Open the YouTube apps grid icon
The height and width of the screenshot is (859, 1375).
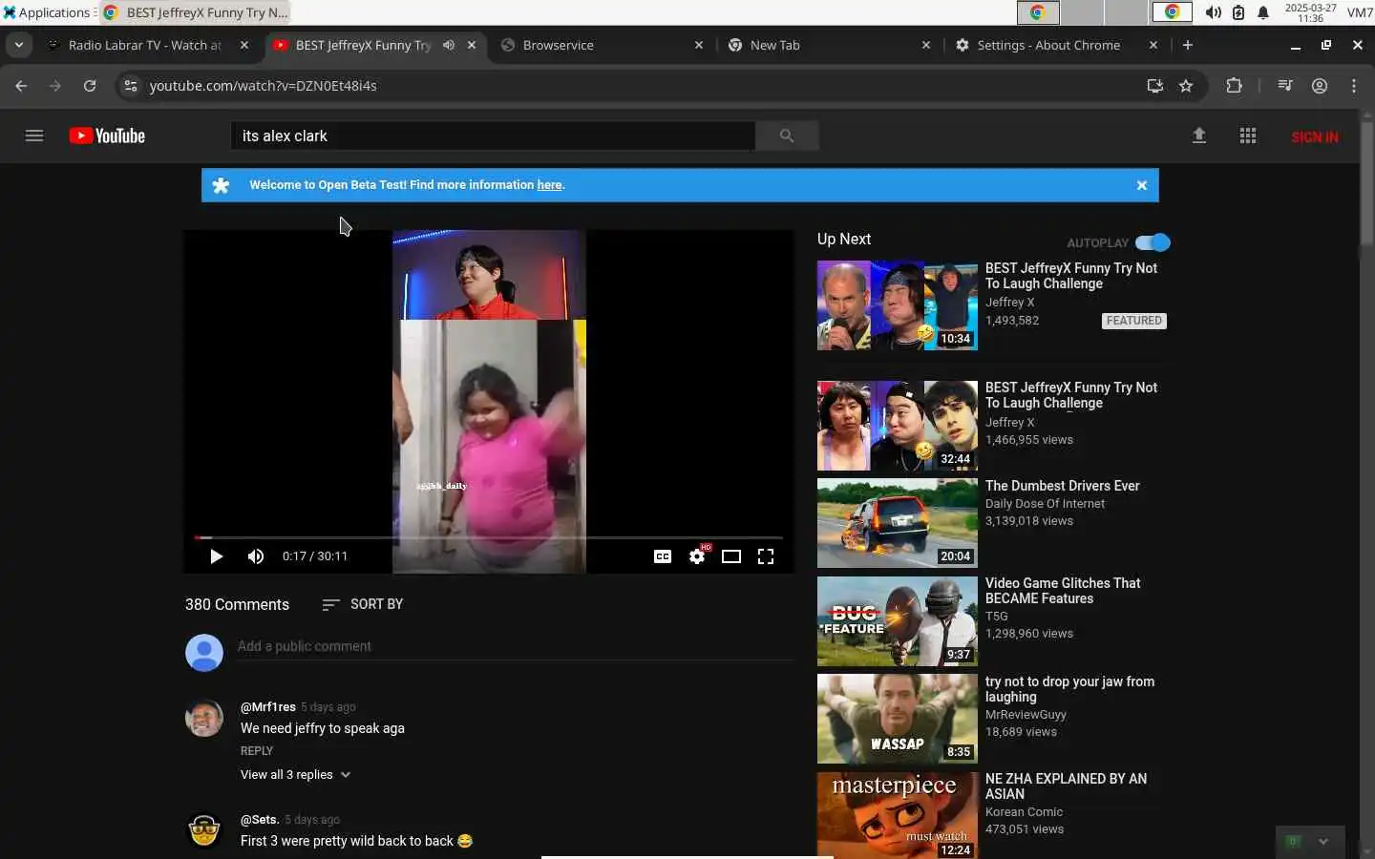click(x=1248, y=136)
